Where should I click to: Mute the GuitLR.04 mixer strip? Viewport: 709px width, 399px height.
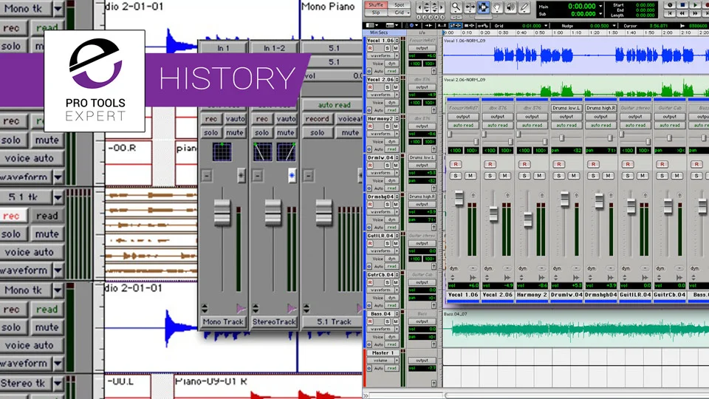coord(643,176)
